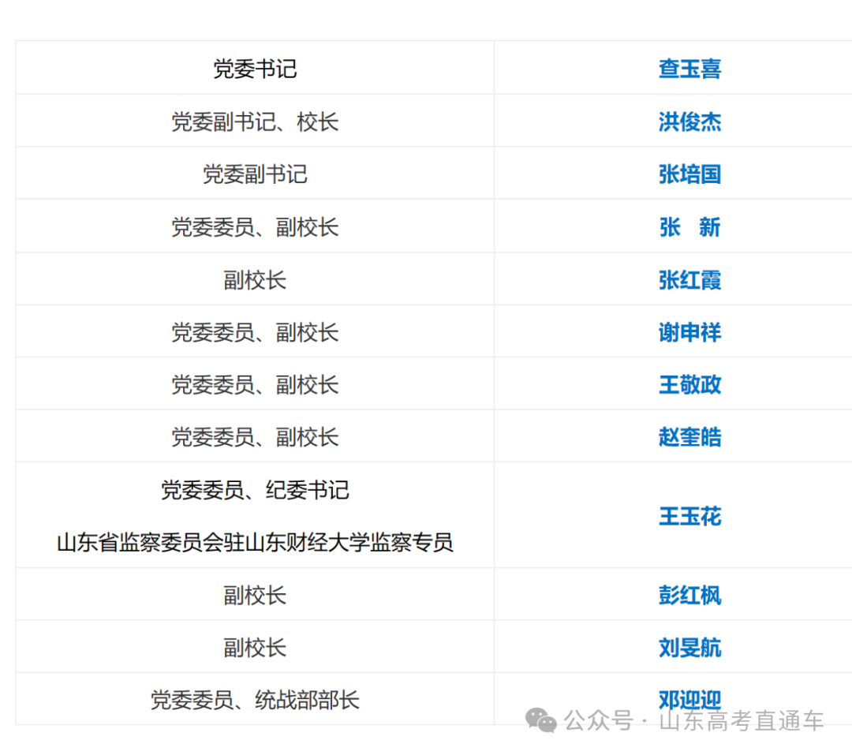Viewport: 852px width, 755px height.
Task: Click the 洪俊杰 name link
Action: point(689,121)
